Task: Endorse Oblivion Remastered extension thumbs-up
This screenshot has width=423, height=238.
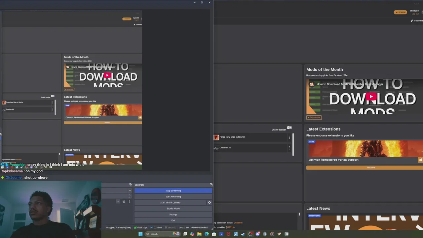Action: 420,160
